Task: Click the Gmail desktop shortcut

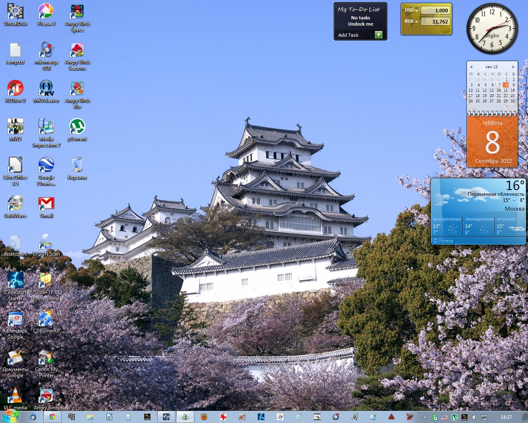Action: [x=46, y=204]
